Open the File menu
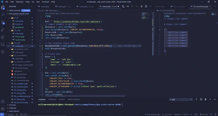218x116 pixels. (x=7, y=2)
